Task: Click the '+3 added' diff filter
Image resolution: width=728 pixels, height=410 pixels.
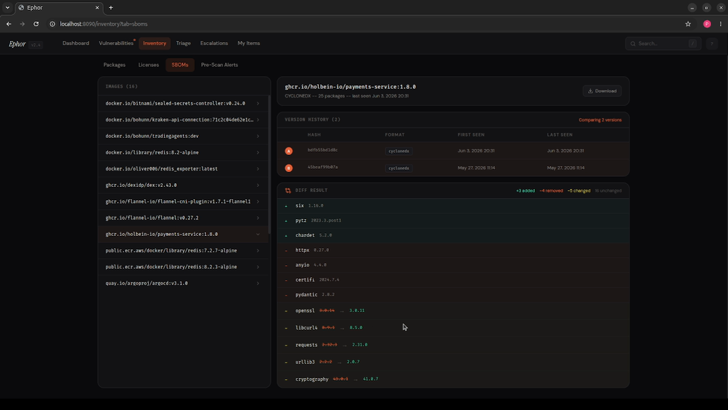Action: click(x=525, y=191)
